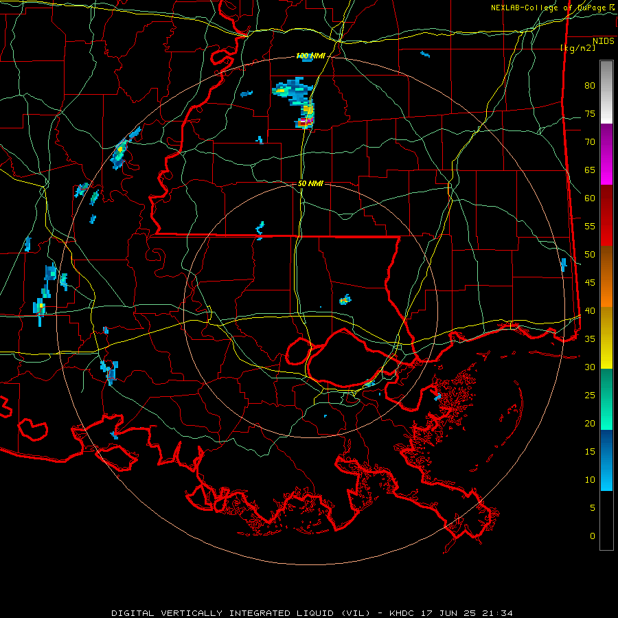Select the gray-white segment of the color scale
618x618 pixels.
pos(606,92)
